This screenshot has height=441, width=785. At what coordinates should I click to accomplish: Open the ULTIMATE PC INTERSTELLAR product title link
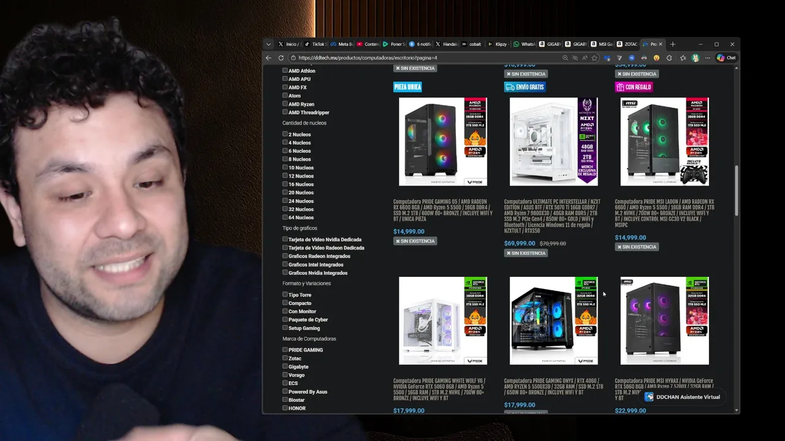click(553, 216)
